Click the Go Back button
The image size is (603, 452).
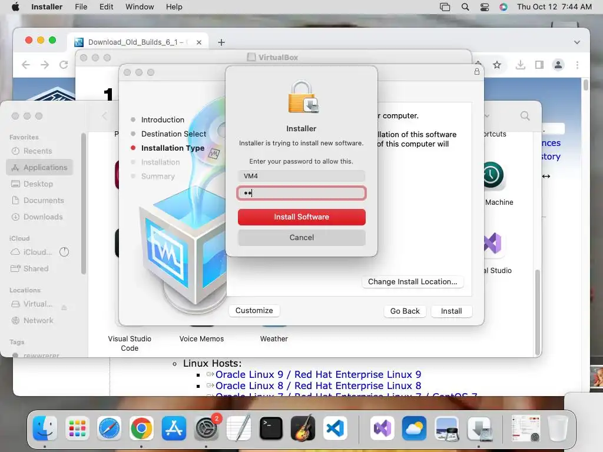[405, 311]
